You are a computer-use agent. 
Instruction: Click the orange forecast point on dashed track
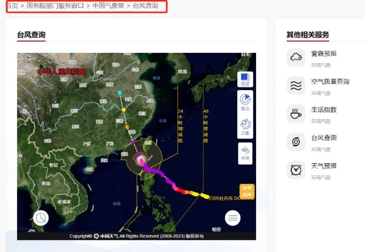tap(127, 127)
